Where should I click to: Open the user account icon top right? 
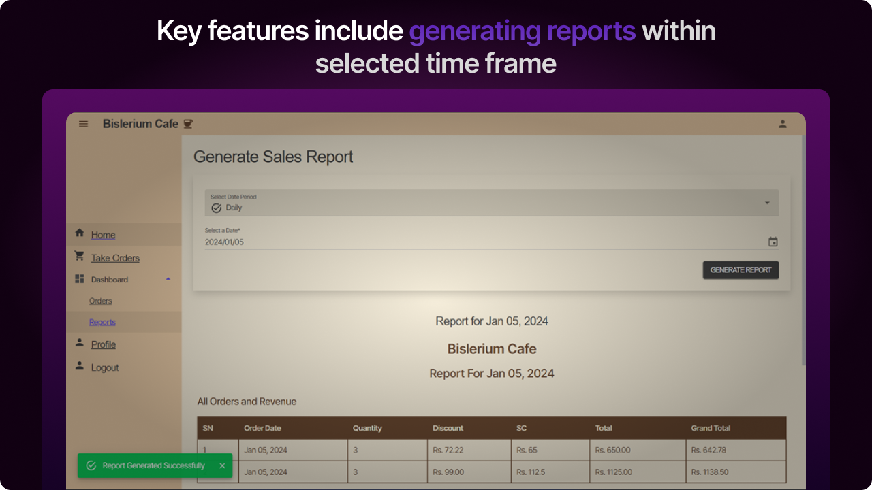click(782, 124)
